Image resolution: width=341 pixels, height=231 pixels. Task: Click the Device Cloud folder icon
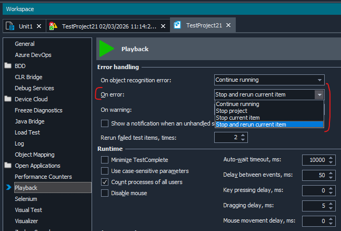point(8,99)
